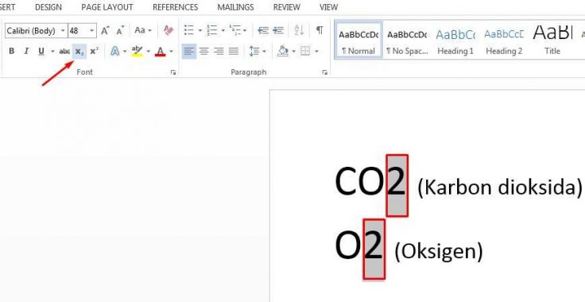Open the font name dropdown arrow
The width and height of the screenshot is (585, 302).
63,30
